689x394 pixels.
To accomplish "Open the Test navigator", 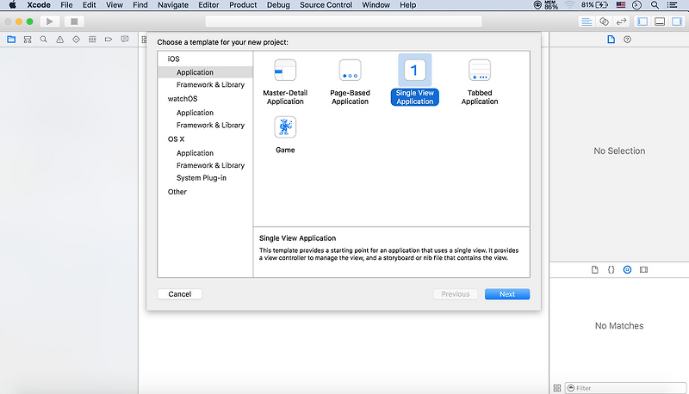I will click(76, 40).
